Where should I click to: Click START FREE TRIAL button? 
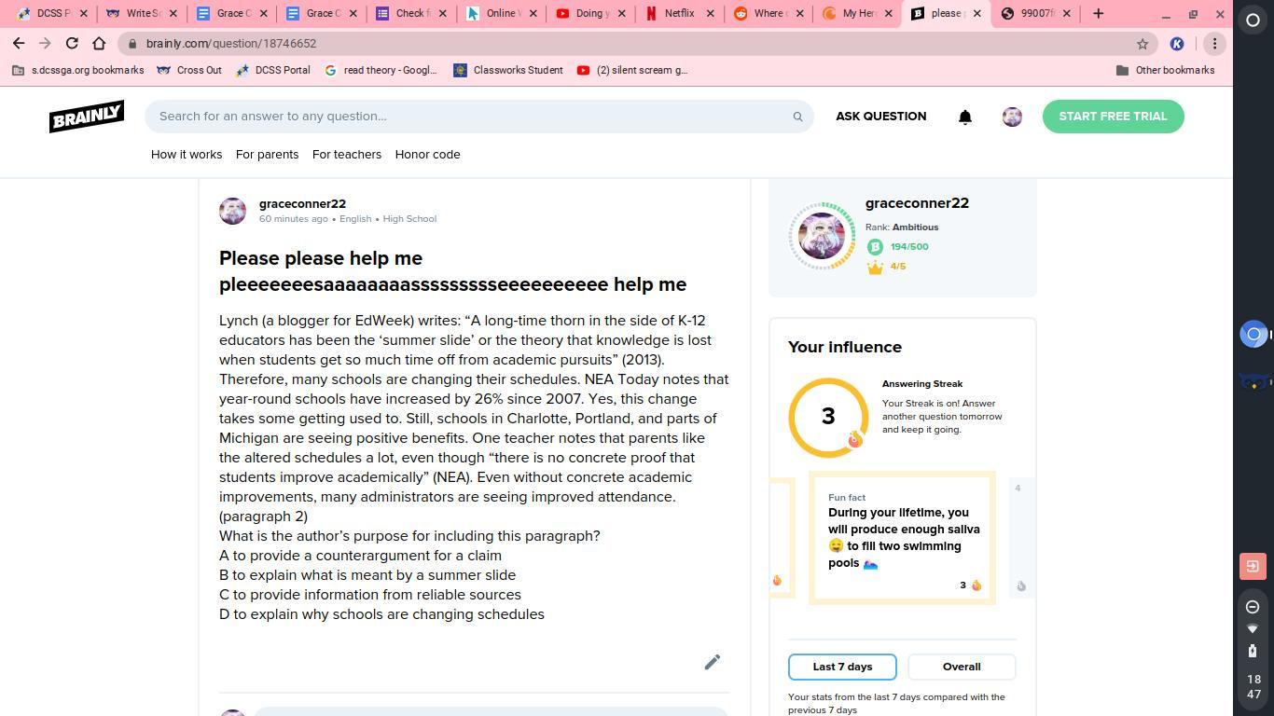coord(1113,117)
